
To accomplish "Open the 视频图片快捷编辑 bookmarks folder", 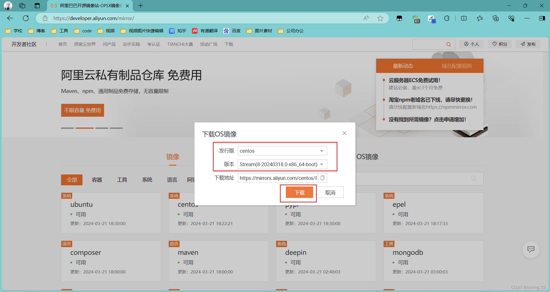I will point(142,31).
